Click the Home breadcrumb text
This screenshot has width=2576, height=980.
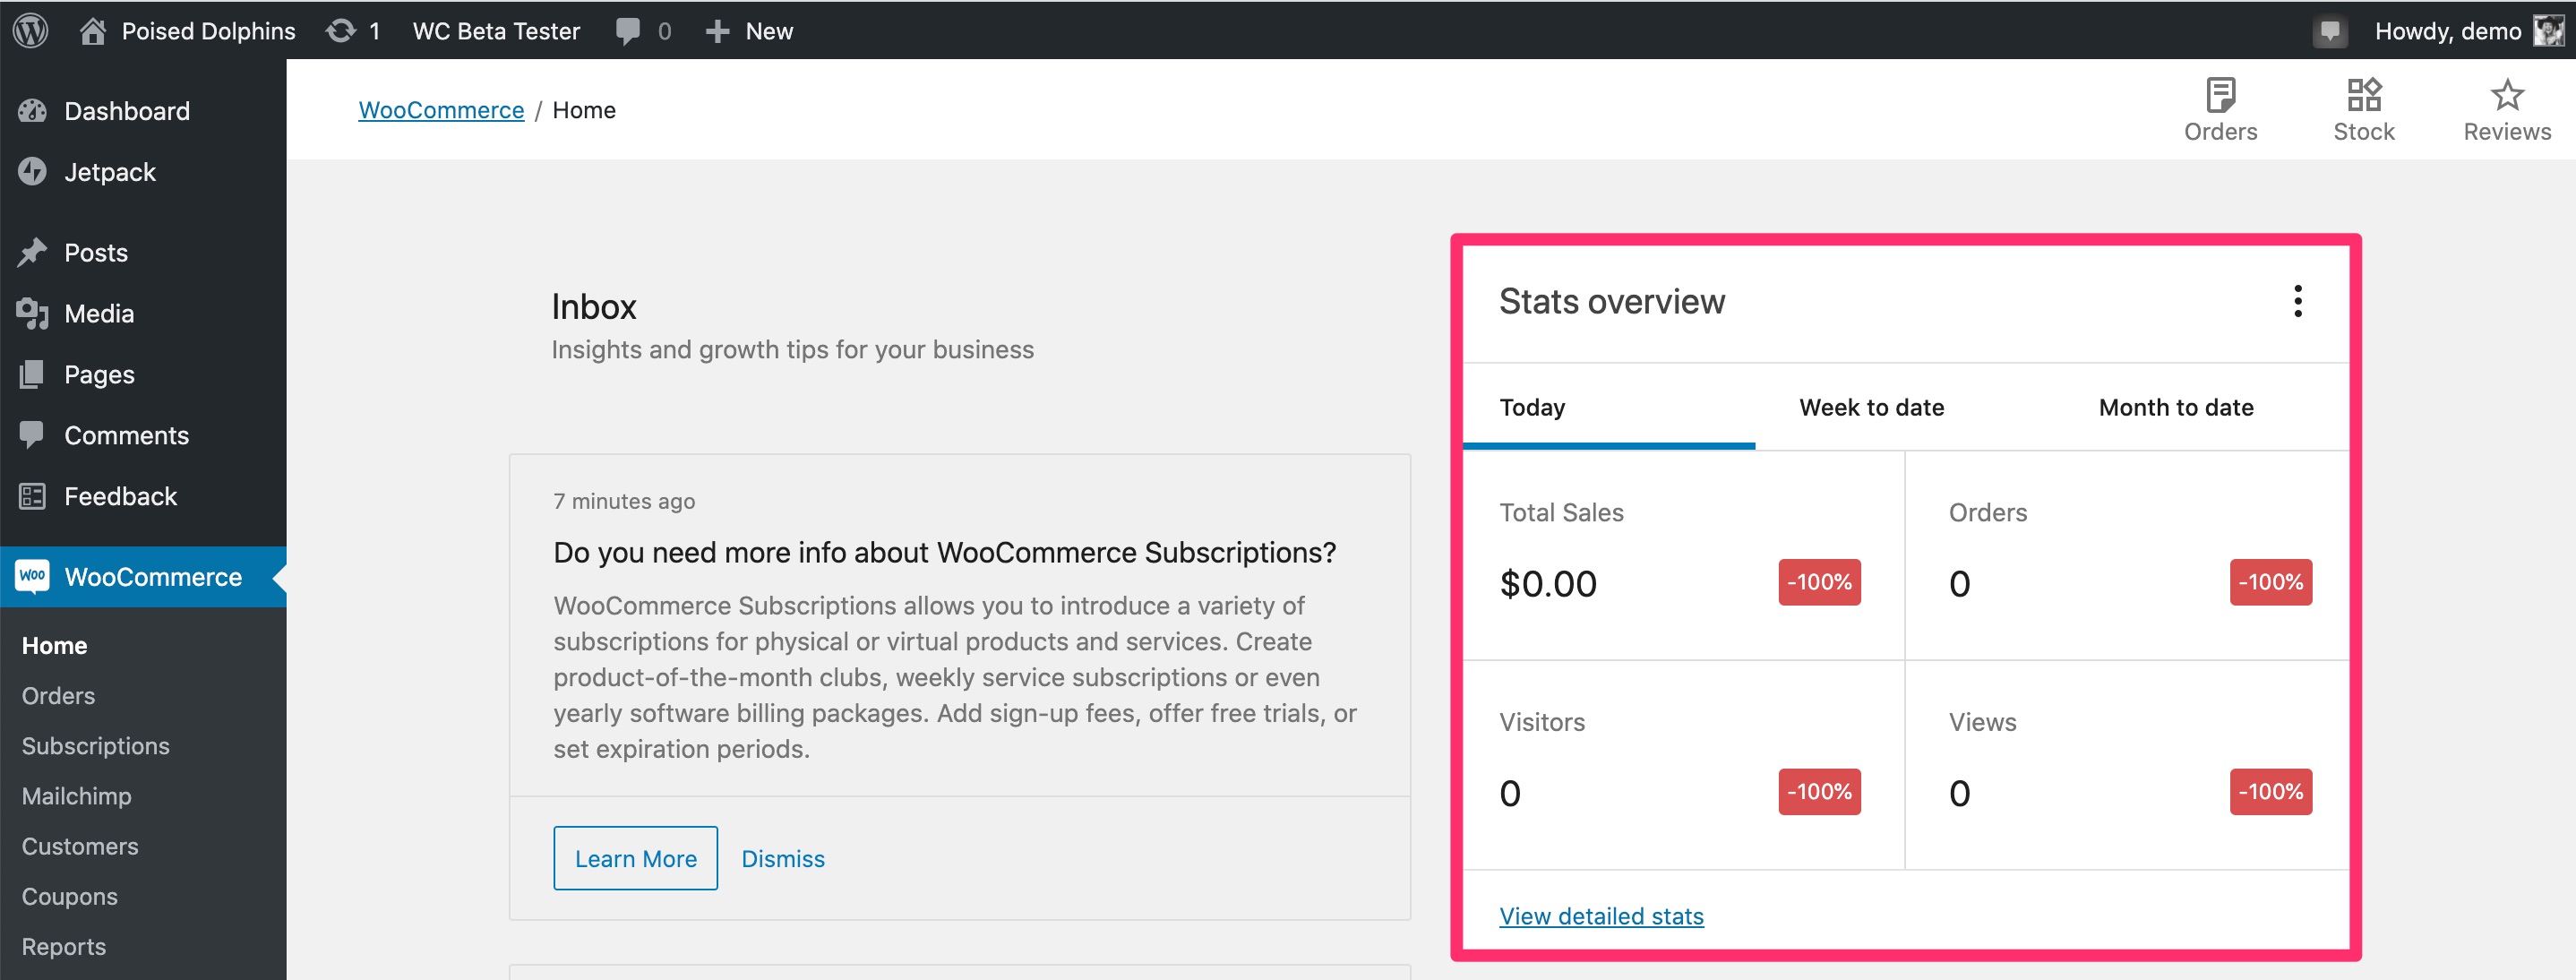click(584, 110)
